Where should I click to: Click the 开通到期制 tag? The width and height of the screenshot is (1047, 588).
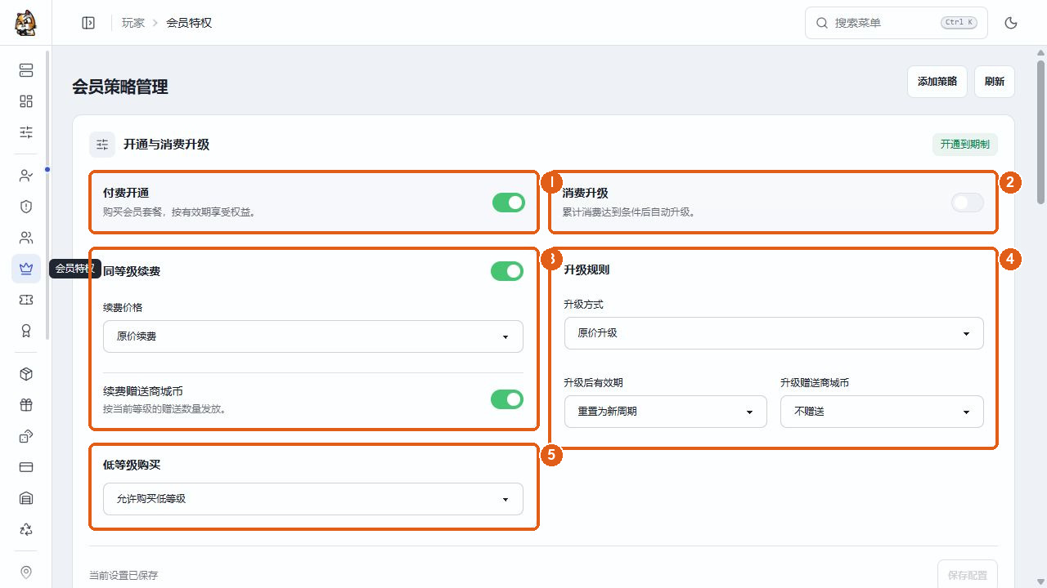(x=965, y=145)
